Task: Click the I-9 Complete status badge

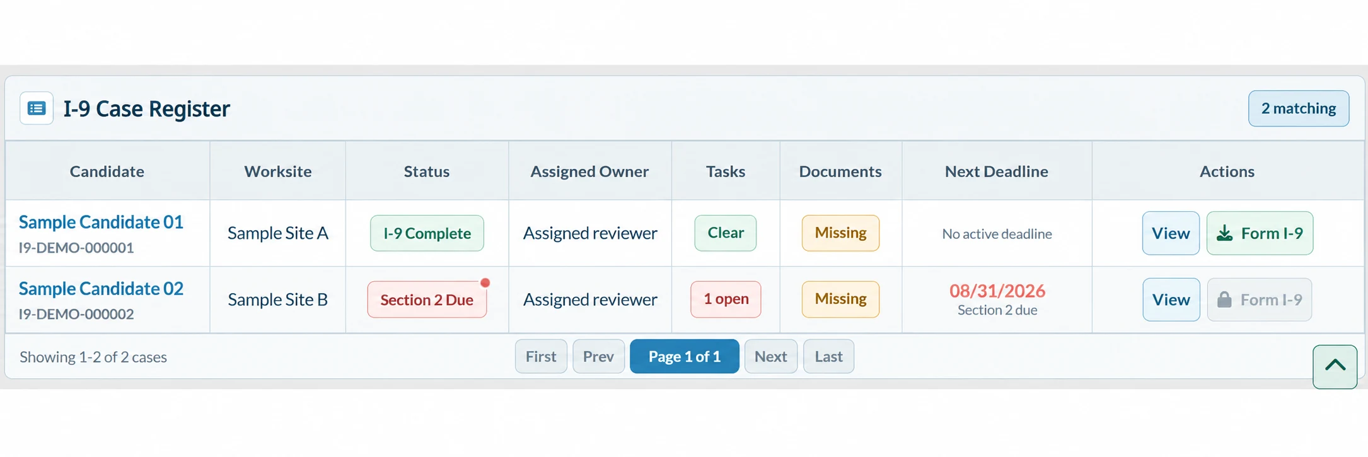Action: [x=427, y=233]
